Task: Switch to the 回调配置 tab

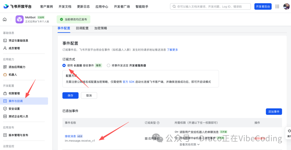Action: [82, 28]
